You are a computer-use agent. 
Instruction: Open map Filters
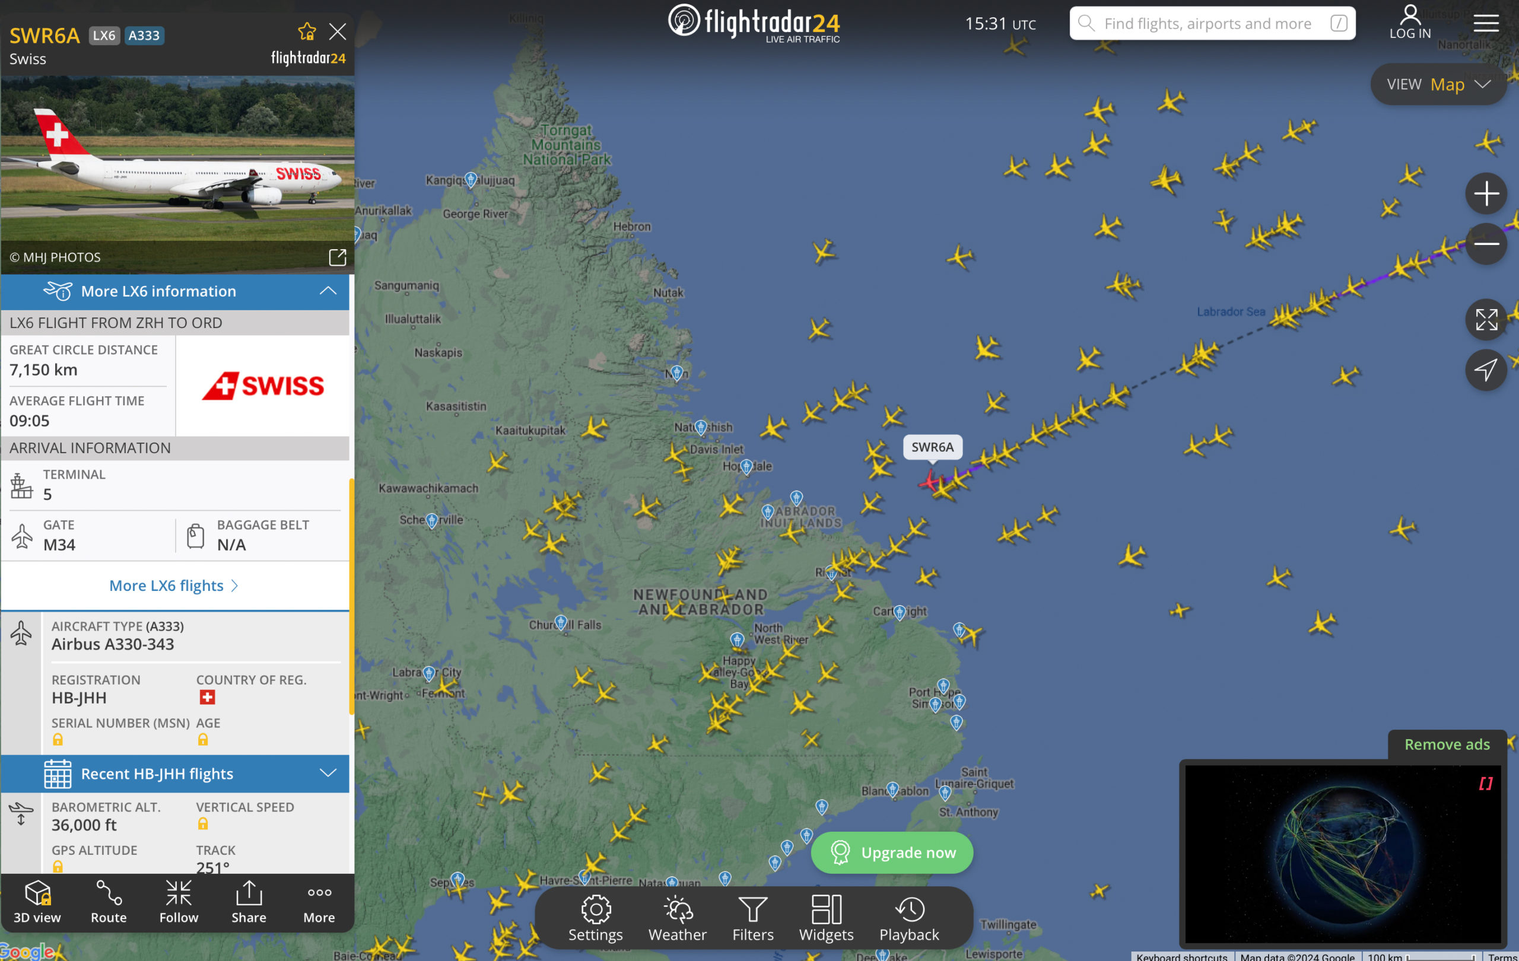click(752, 918)
